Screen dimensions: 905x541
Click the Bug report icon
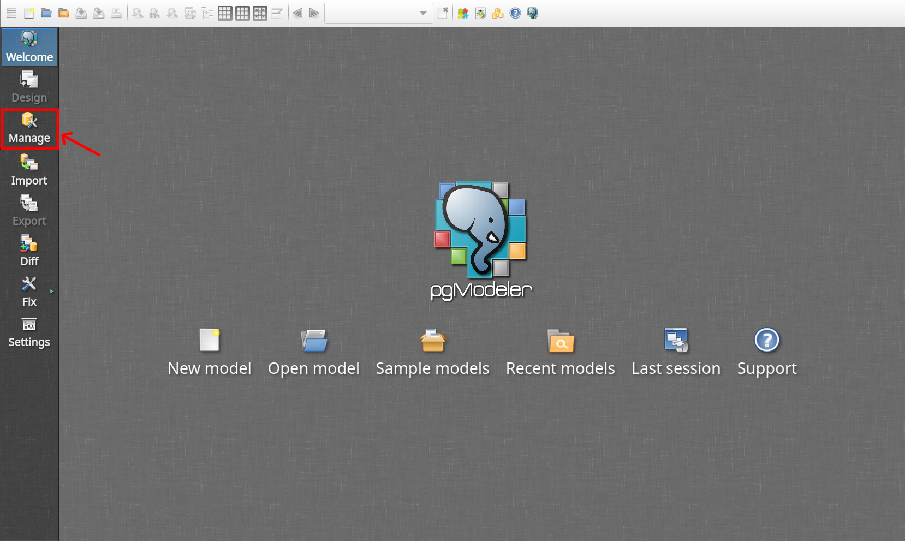coord(480,13)
